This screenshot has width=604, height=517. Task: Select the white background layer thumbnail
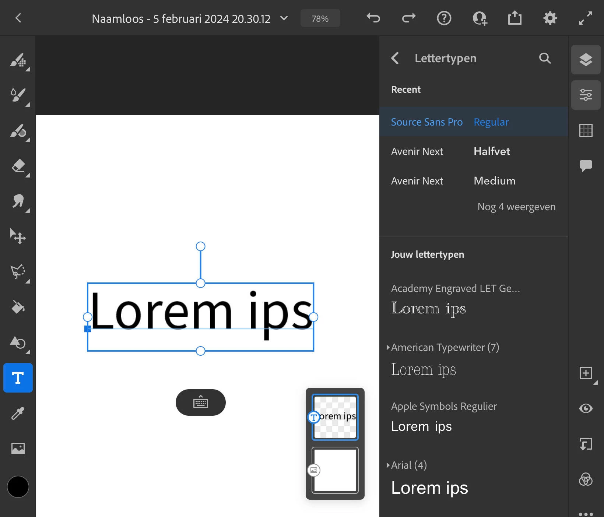(x=335, y=470)
